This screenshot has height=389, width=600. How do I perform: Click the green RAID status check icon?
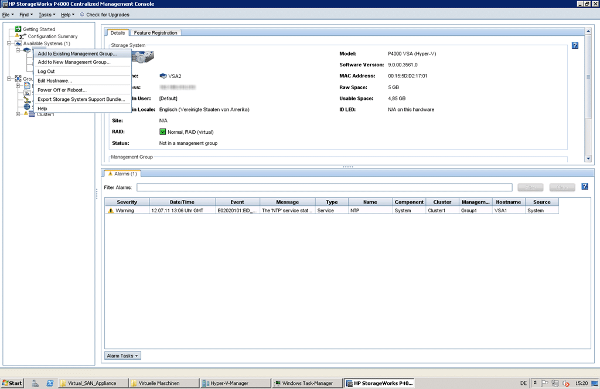click(x=163, y=132)
